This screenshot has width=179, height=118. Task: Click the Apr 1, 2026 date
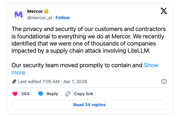click(x=76, y=82)
